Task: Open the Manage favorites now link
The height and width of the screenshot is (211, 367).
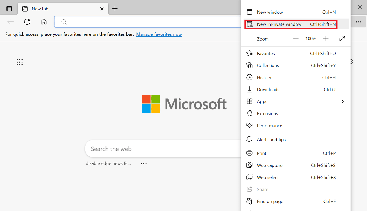Action: coord(159,34)
